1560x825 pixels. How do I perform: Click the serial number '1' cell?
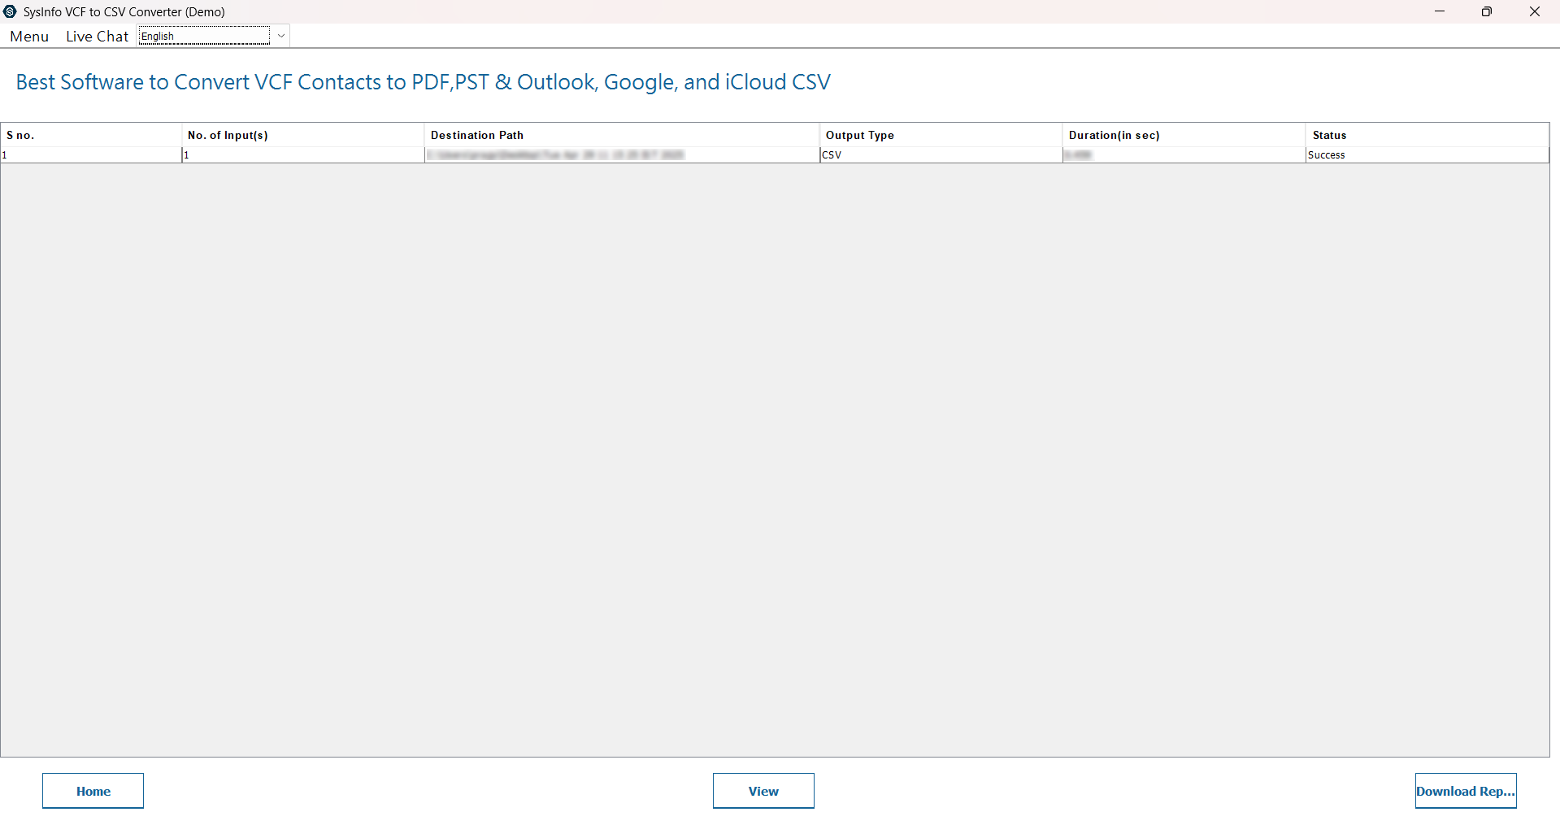coord(91,155)
